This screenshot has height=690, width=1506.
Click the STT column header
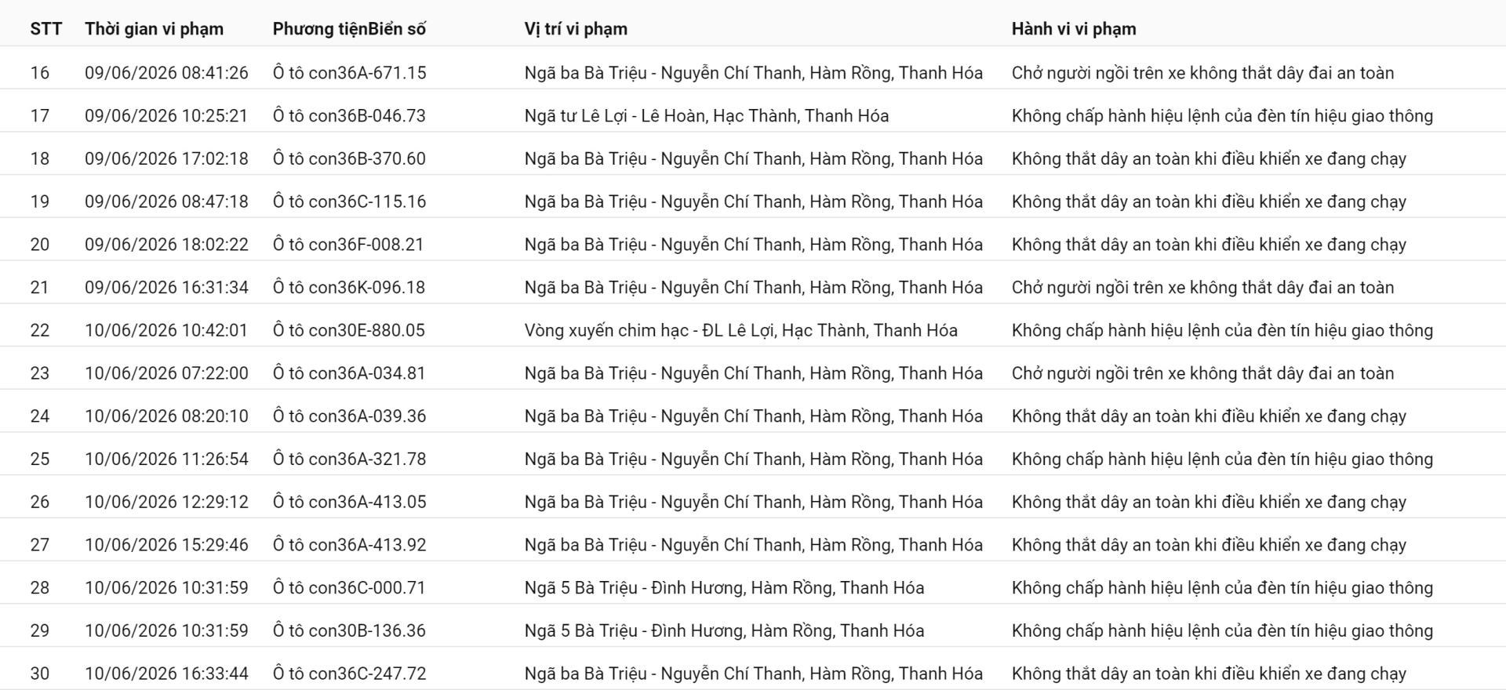coord(45,29)
